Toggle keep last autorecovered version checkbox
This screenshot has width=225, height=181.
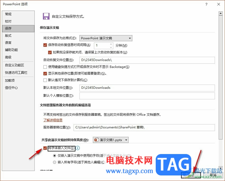pyautogui.click(x=50, y=52)
